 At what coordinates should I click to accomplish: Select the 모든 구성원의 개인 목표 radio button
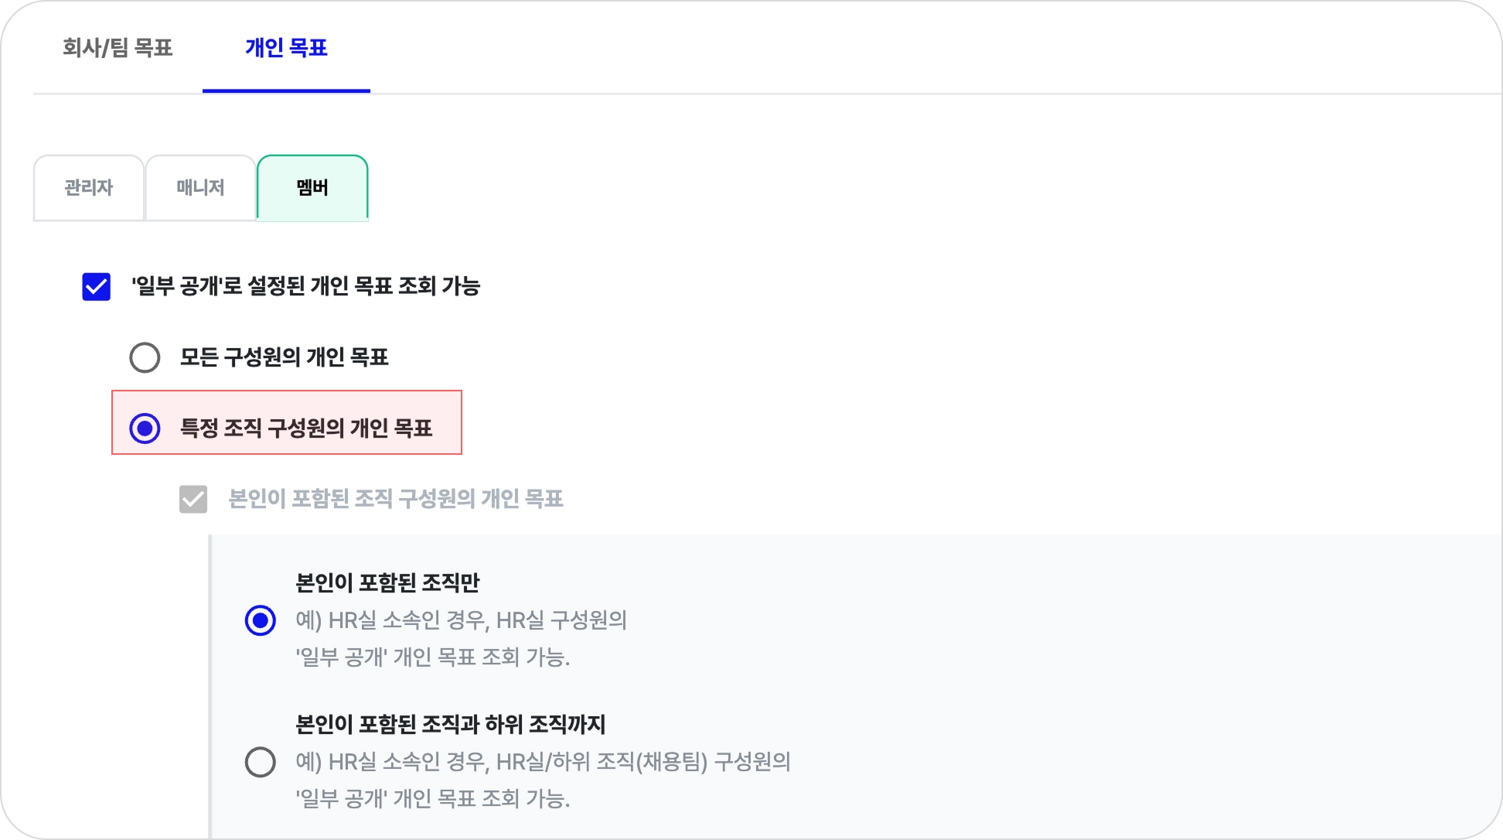pos(145,357)
